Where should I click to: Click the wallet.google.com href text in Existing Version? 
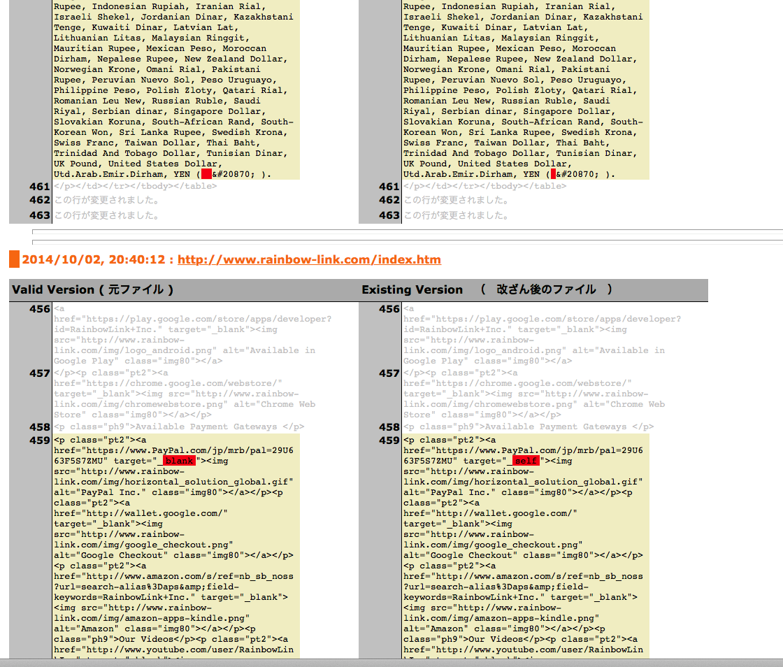tap(490, 513)
